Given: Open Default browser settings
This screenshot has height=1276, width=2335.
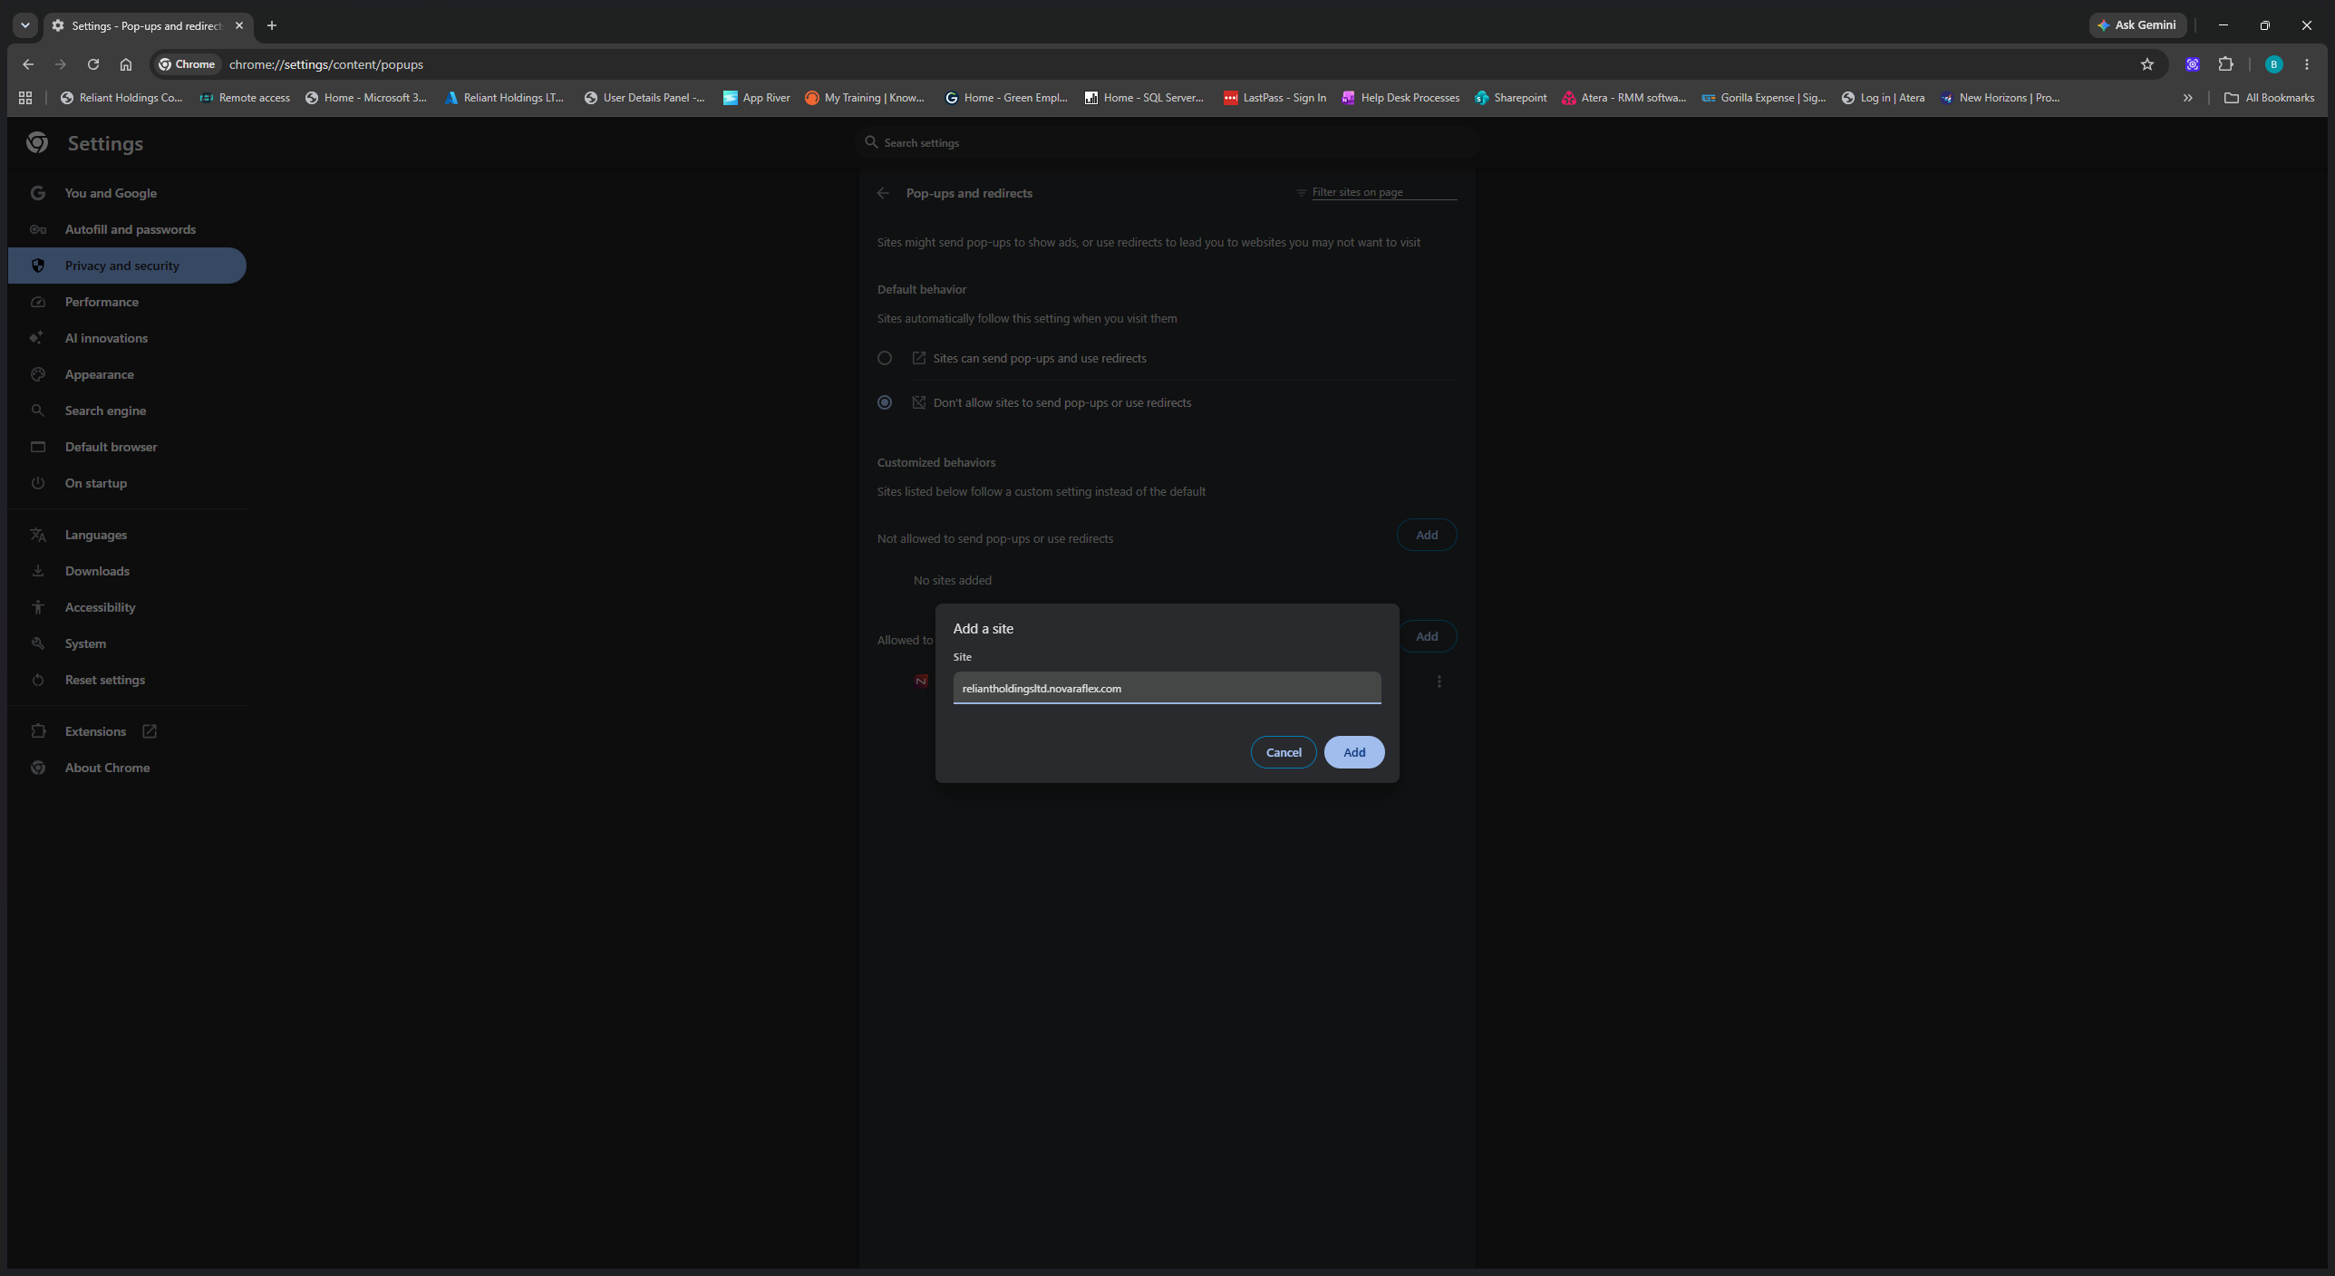Looking at the screenshot, I should [x=127, y=447].
